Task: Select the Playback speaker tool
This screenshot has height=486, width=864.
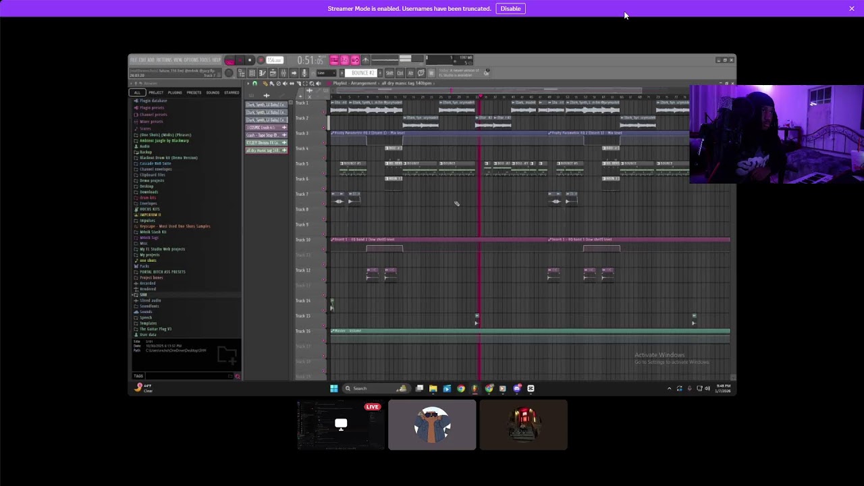Action: click(x=318, y=83)
